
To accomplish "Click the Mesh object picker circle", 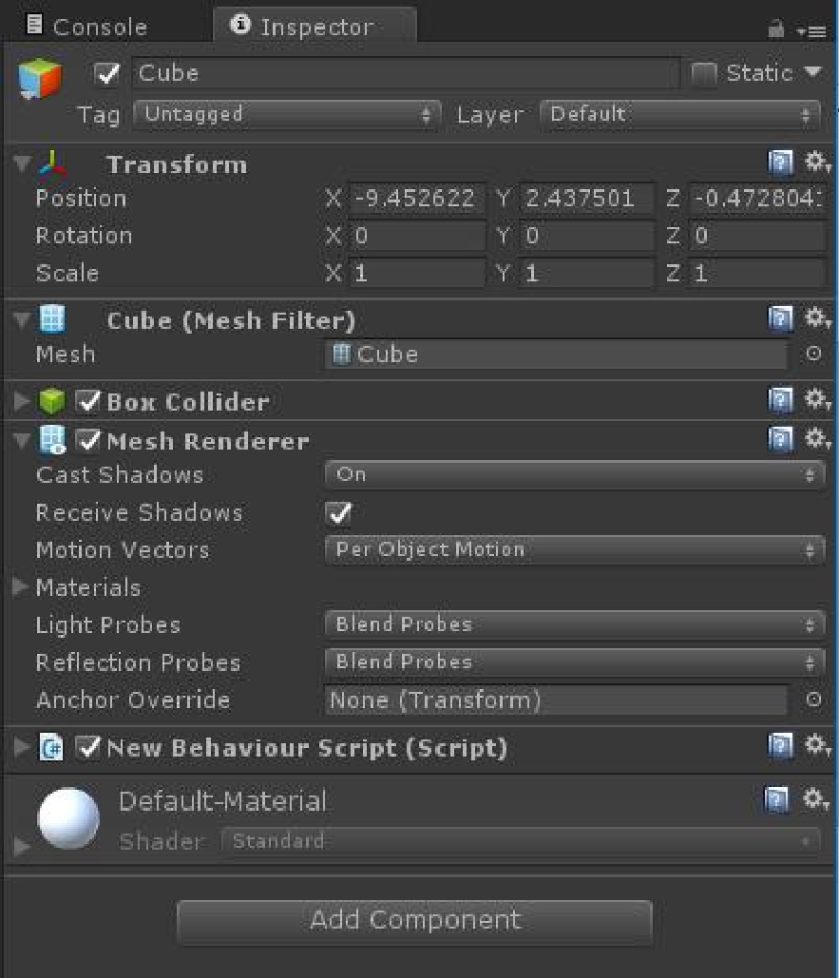I will point(813,354).
